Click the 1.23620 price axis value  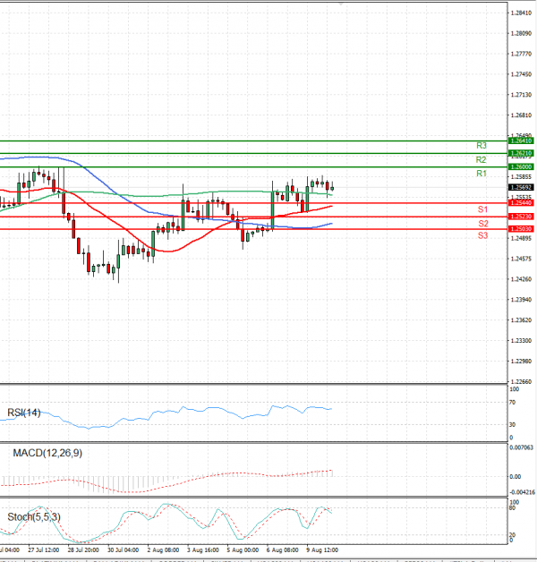click(521, 319)
